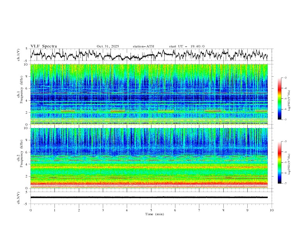Click the "Time (min)" axis title
The image size is (306, 236).
(x=155, y=214)
